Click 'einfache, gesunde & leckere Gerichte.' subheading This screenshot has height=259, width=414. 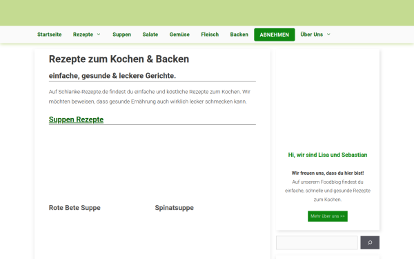[x=112, y=76]
